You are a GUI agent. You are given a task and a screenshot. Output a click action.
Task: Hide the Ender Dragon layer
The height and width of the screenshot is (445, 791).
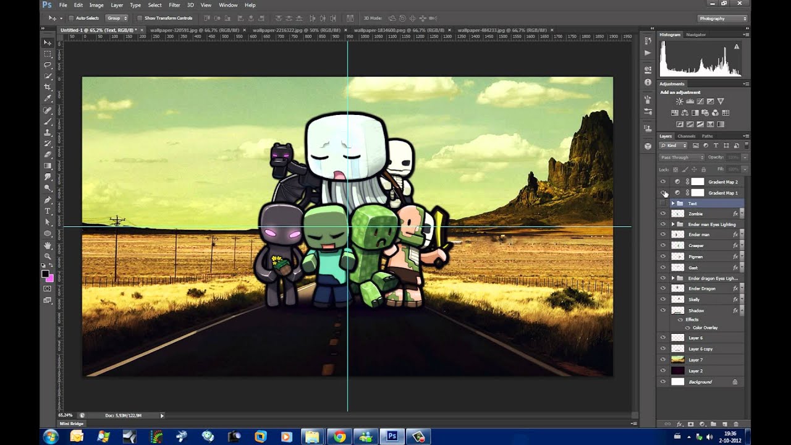pos(663,289)
